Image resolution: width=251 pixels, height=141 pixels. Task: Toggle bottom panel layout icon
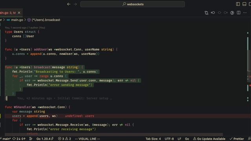coord(244,4)
